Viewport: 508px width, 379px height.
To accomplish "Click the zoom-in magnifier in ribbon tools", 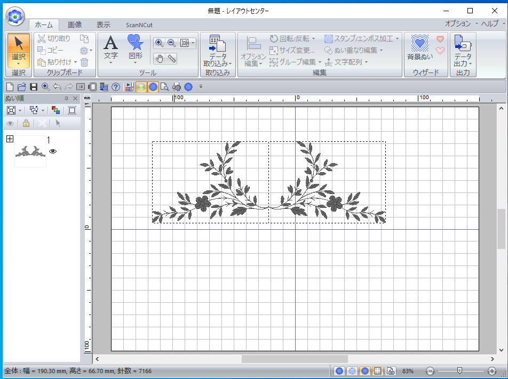I will (159, 43).
